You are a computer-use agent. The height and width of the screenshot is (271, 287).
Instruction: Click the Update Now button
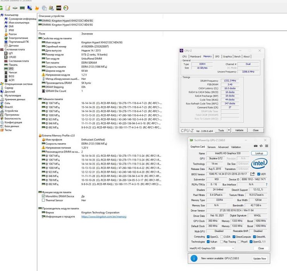click(259, 258)
